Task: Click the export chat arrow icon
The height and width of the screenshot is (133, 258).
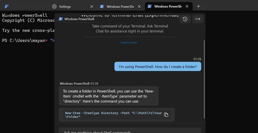Action: pyautogui.click(x=198, y=19)
